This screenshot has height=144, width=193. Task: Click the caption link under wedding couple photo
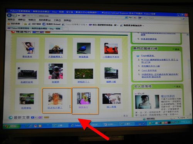click(x=111, y=107)
